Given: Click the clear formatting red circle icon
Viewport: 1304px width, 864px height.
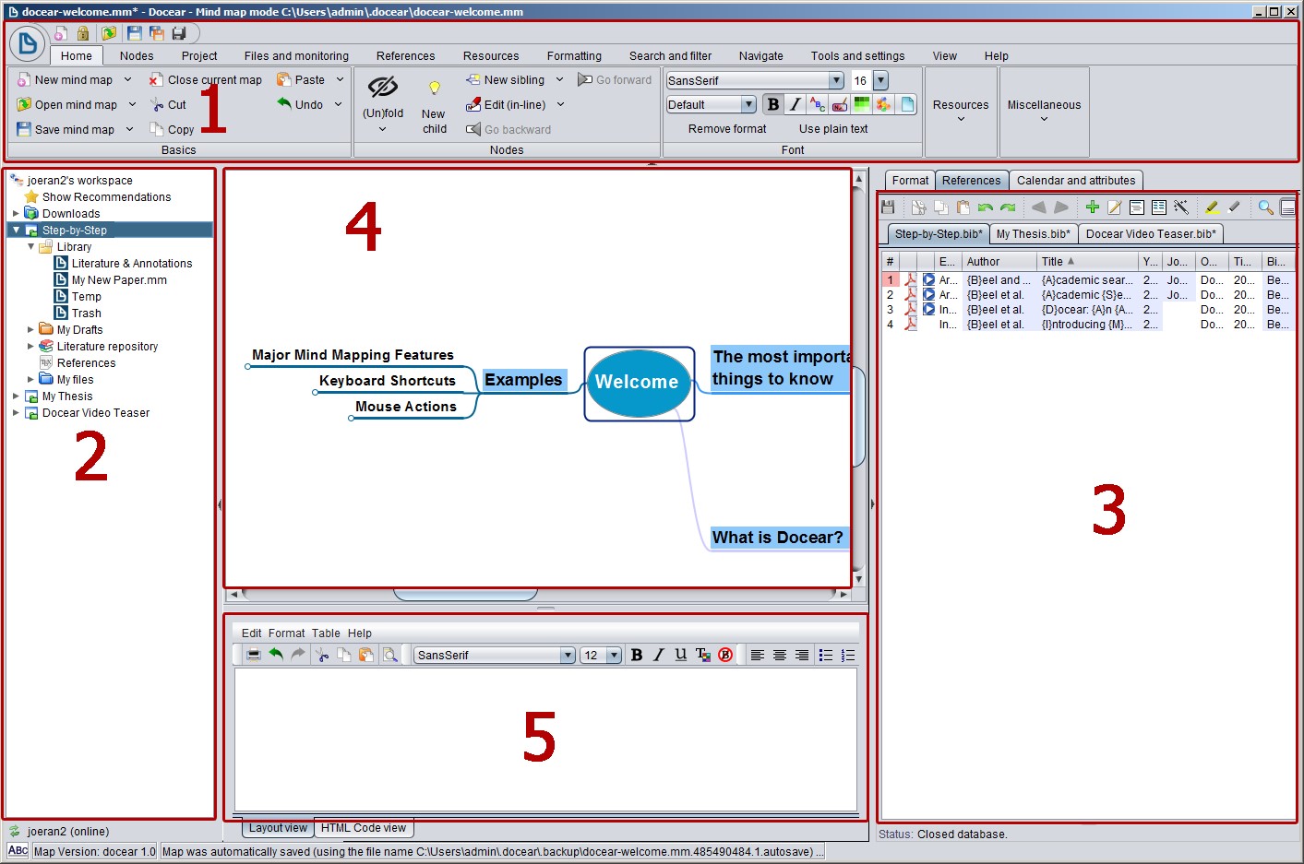Looking at the screenshot, I should [725, 655].
